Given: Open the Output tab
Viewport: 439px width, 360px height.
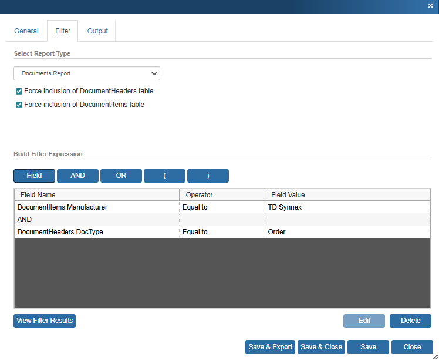Looking at the screenshot, I should [97, 31].
